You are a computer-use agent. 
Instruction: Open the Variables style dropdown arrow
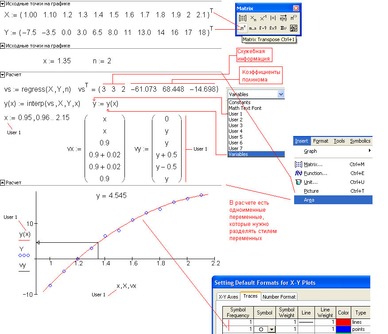coord(281,94)
